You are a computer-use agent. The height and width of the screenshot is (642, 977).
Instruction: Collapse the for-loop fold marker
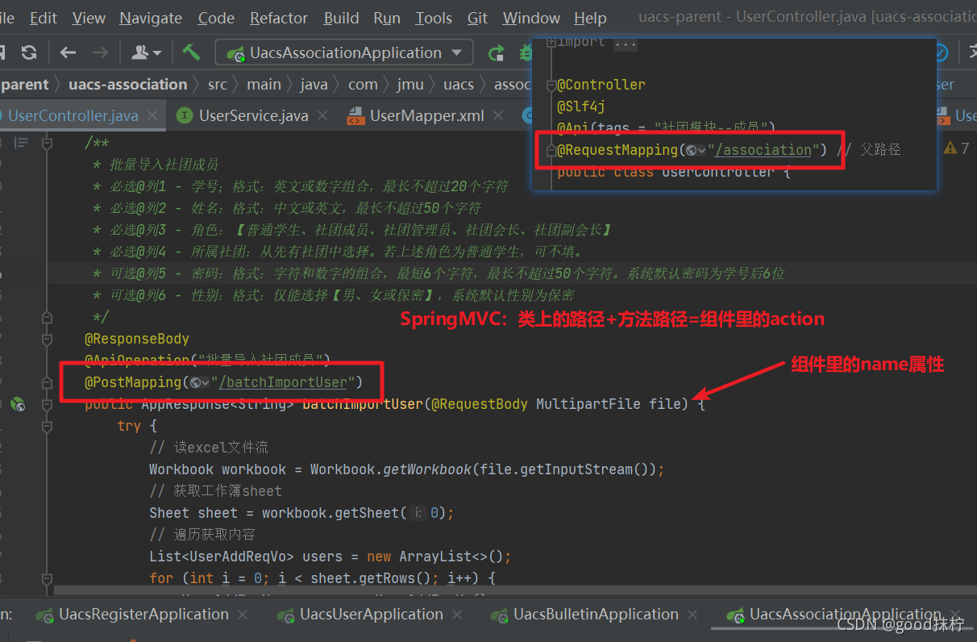click(x=47, y=578)
